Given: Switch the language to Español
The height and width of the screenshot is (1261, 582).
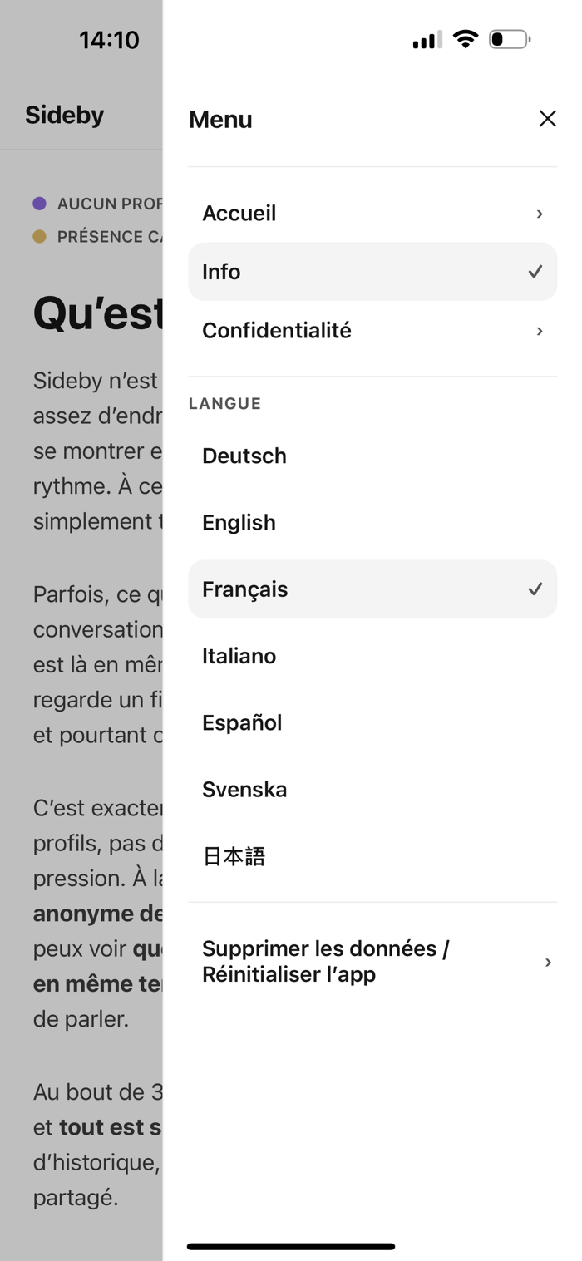Looking at the screenshot, I should click(372, 722).
